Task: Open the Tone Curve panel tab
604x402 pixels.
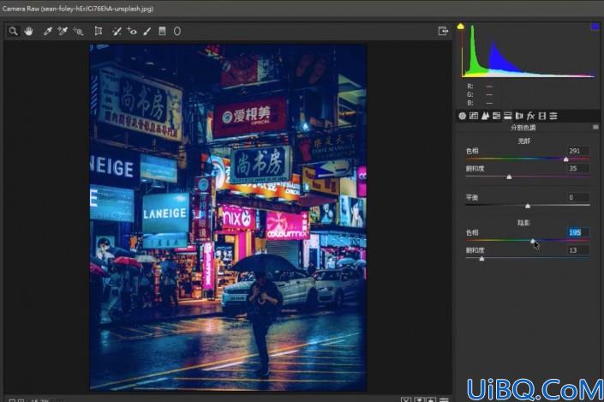Action: pos(474,116)
